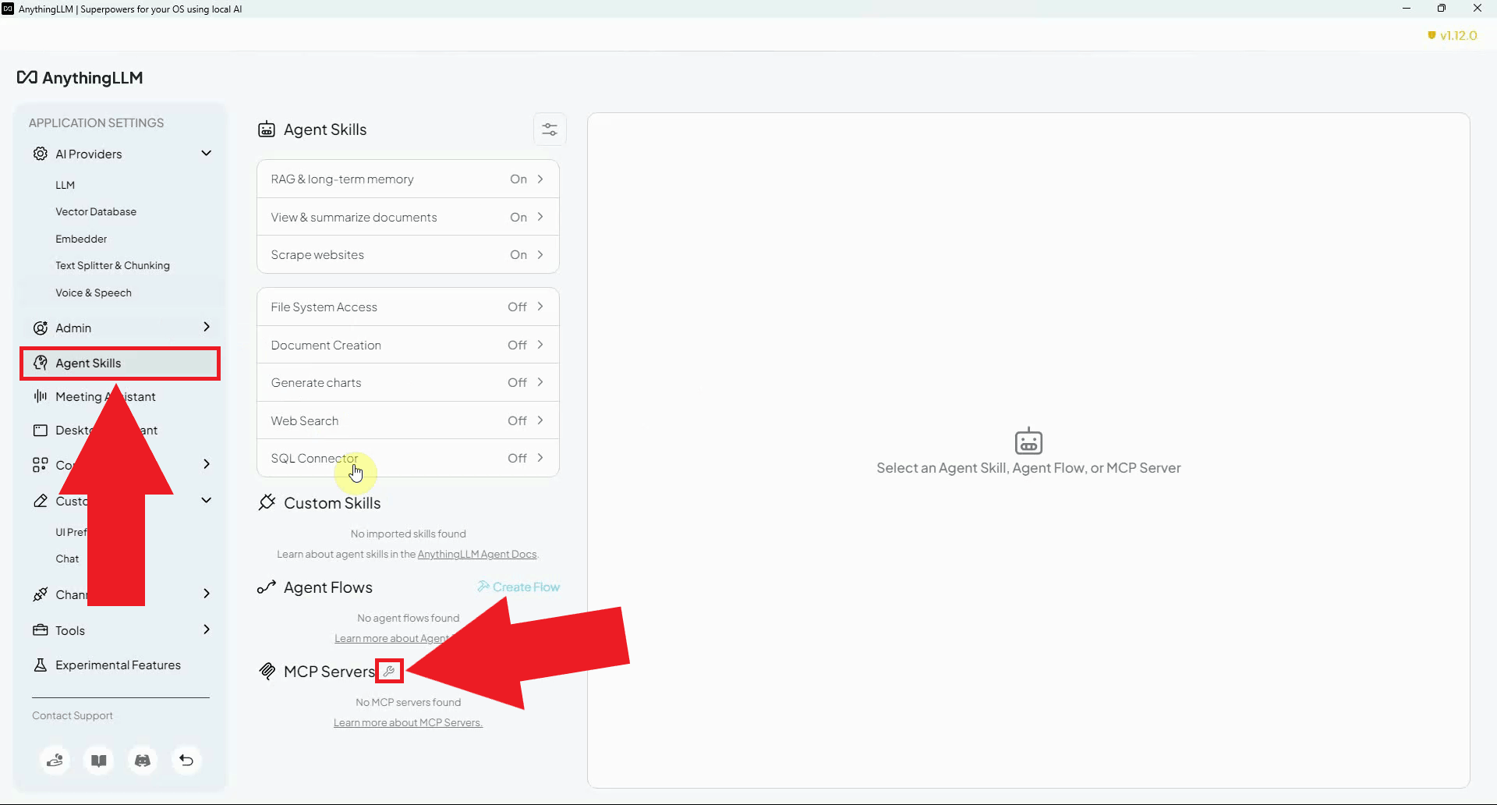Click 'No agent flows found' text
1497x805 pixels.
point(409,618)
